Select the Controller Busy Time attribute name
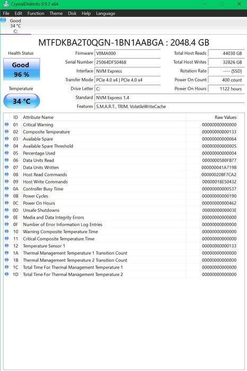 43,189
